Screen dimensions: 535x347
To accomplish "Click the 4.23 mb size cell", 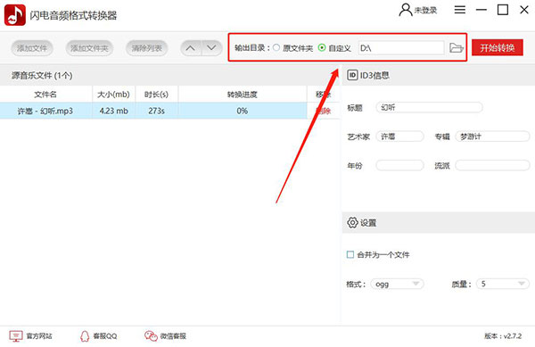I will coord(114,111).
